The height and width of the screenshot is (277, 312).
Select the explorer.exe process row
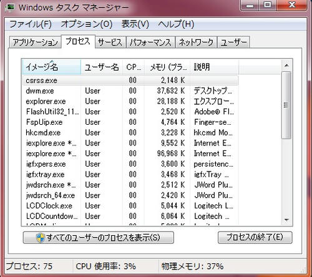[x=130, y=101]
